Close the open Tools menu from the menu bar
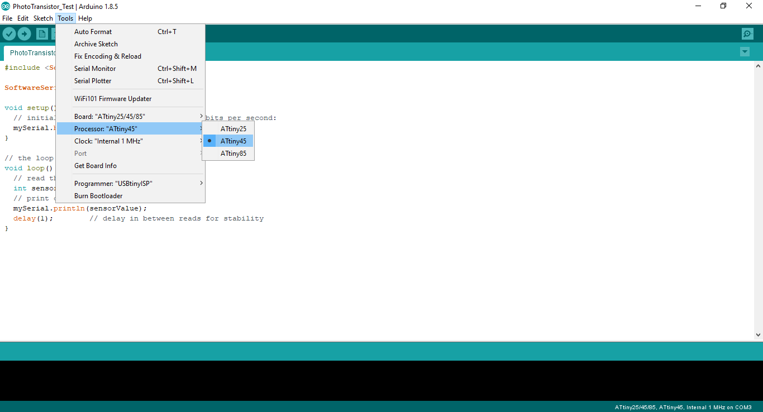The width and height of the screenshot is (763, 412). point(65,18)
